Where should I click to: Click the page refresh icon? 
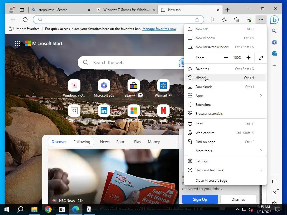[x=25, y=20]
